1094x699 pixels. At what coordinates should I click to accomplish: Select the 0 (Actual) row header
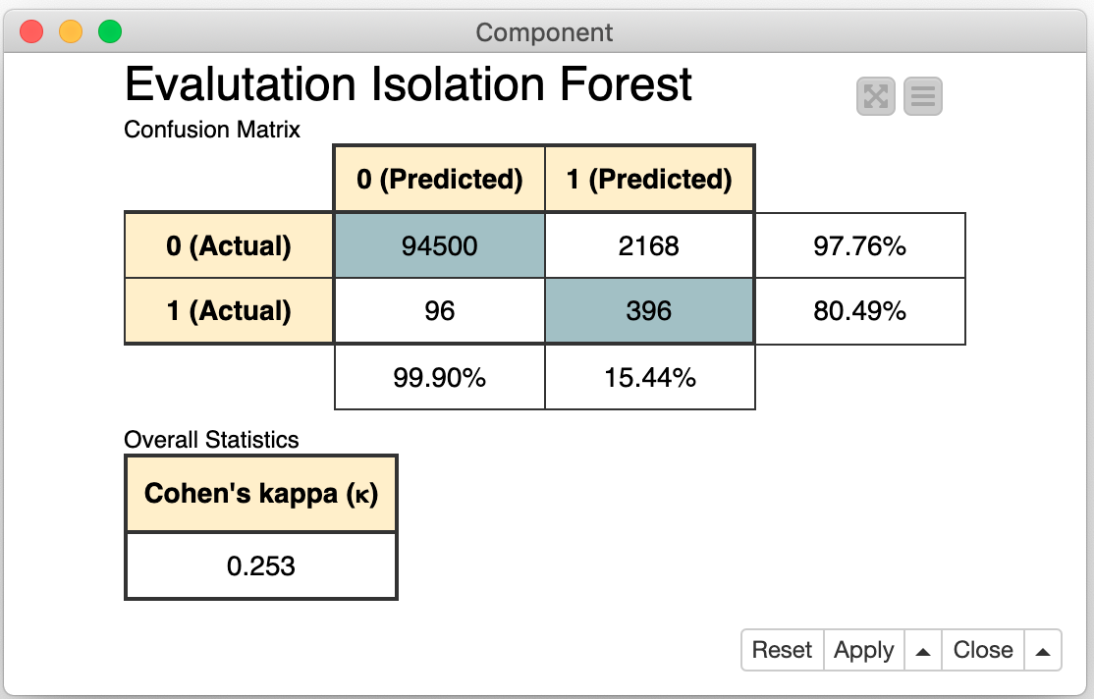click(x=229, y=245)
